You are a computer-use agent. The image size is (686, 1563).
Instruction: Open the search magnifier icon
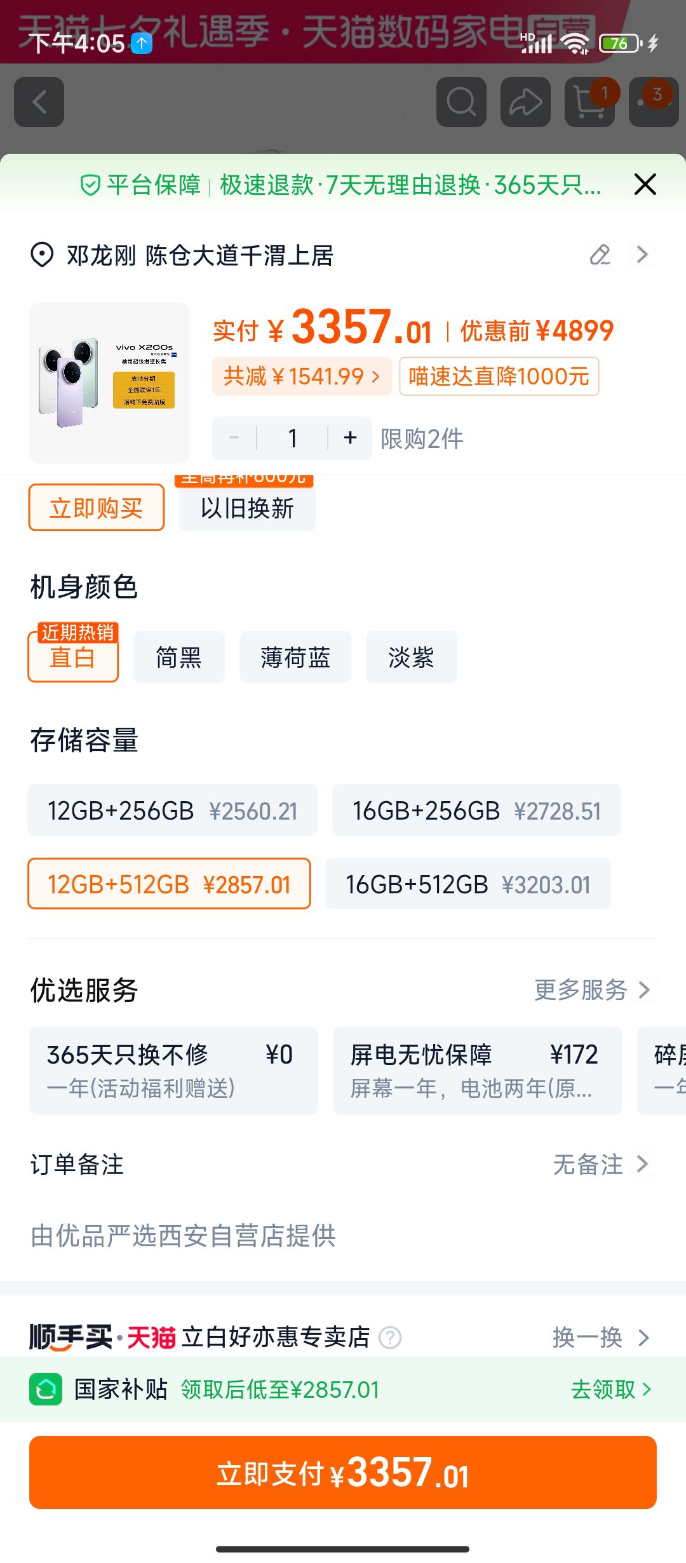[461, 102]
